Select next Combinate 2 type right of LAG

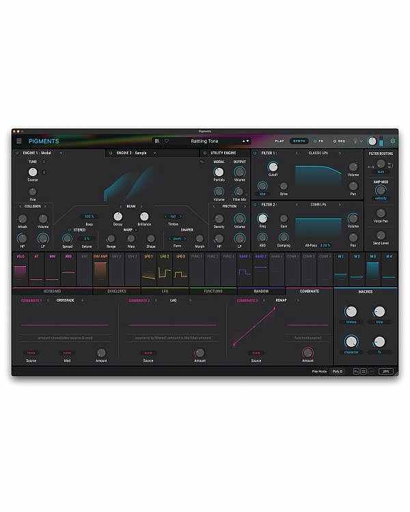coord(190,300)
